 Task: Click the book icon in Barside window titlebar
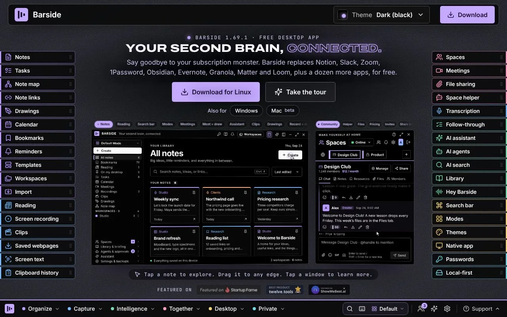pos(226,134)
